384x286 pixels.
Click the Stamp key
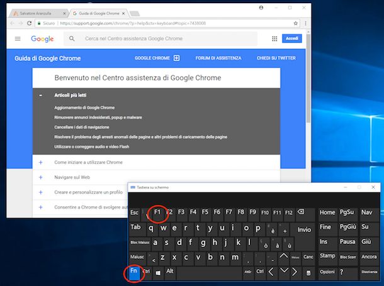click(327, 258)
